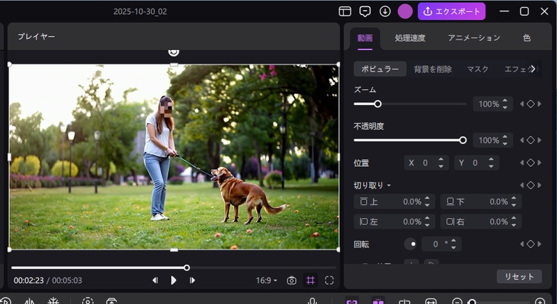Decrease 位置 Y value with down arrow
Viewport: 557px width, 304px height.
pos(491,166)
